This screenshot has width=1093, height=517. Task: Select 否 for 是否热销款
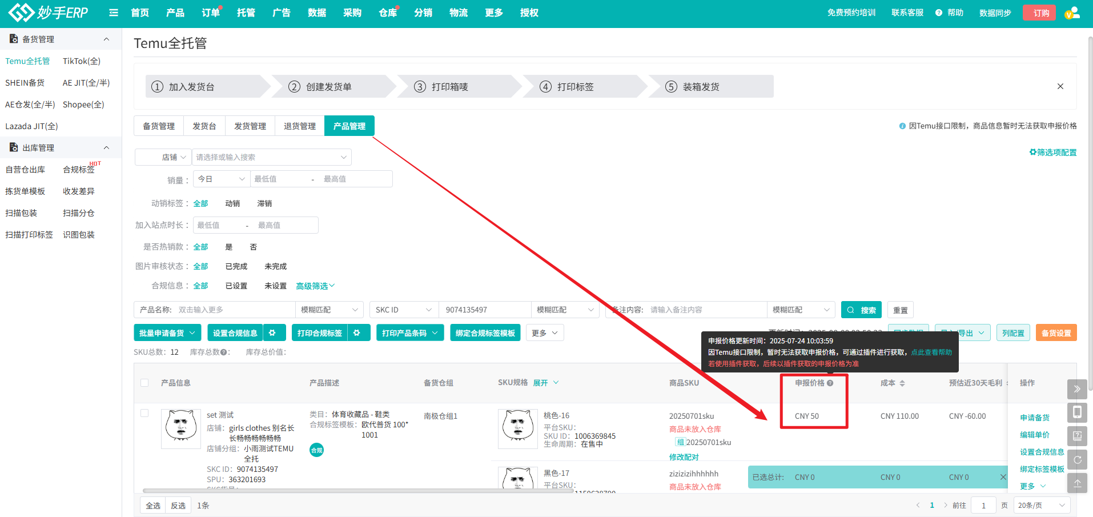pos(254,247)
